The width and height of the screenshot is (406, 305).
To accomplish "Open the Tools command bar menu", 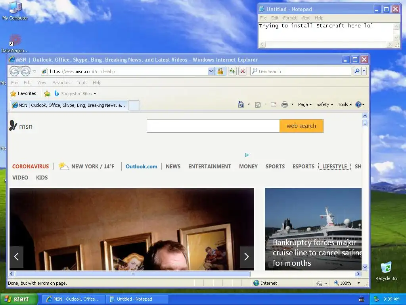I will pos(345,104).
